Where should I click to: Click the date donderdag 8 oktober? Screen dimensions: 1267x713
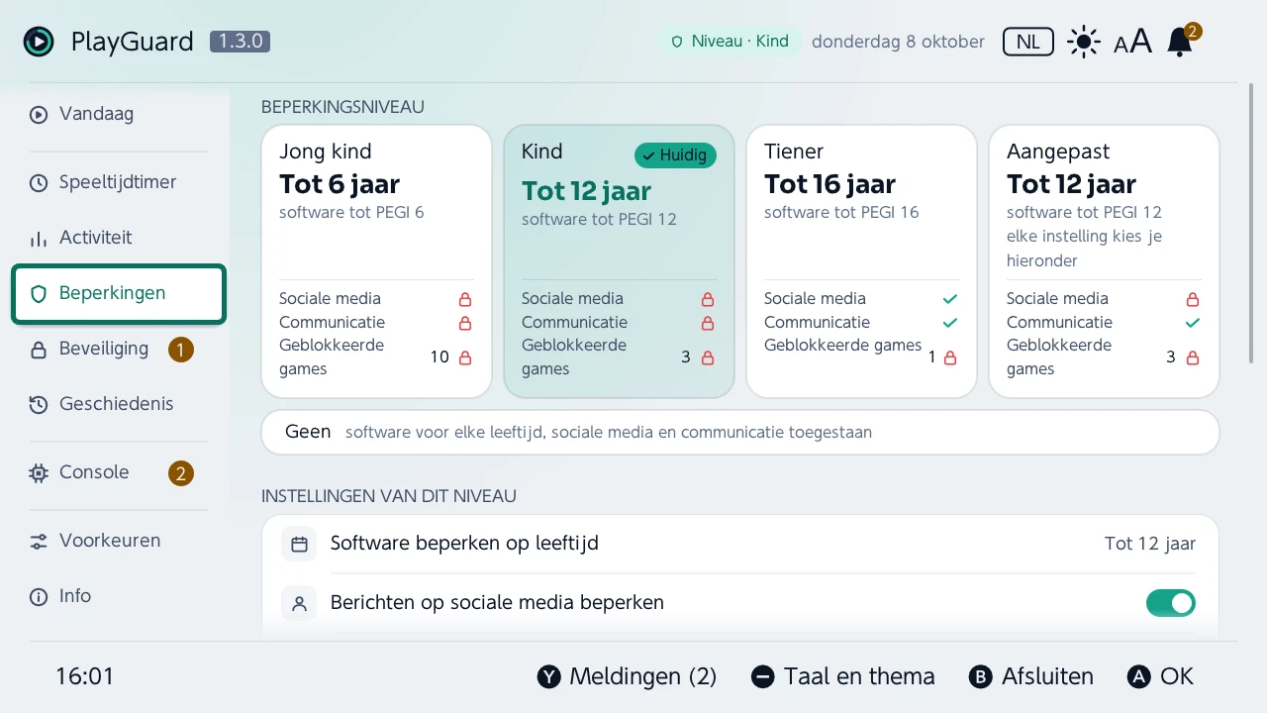(898, 42)
